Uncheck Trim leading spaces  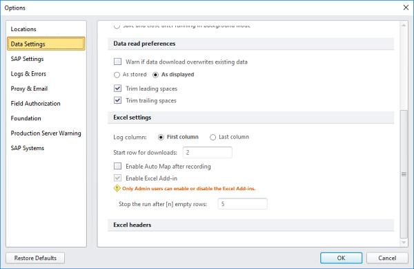coord(117,89)
